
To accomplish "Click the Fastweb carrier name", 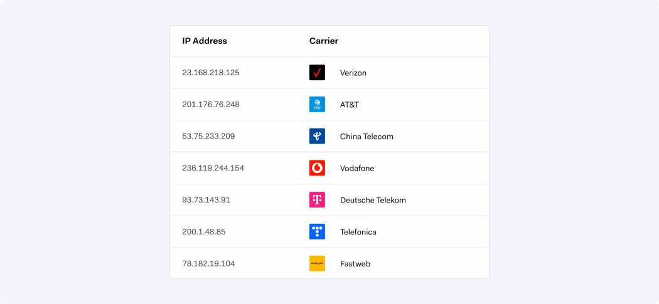I will point(355,264).
